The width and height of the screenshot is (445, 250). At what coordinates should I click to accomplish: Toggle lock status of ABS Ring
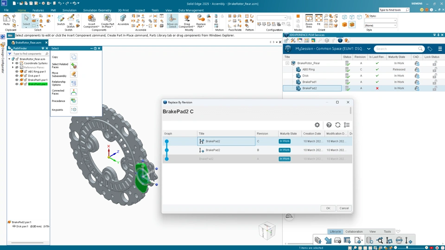point(434,70)
